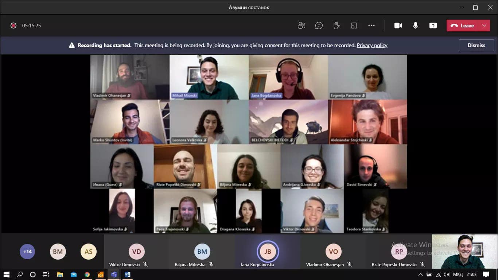The width and height of the screenshot is (498, 280).
Task: Dismiss the recording notification banner
Action: pyautogui.click(x=476, y=45)
